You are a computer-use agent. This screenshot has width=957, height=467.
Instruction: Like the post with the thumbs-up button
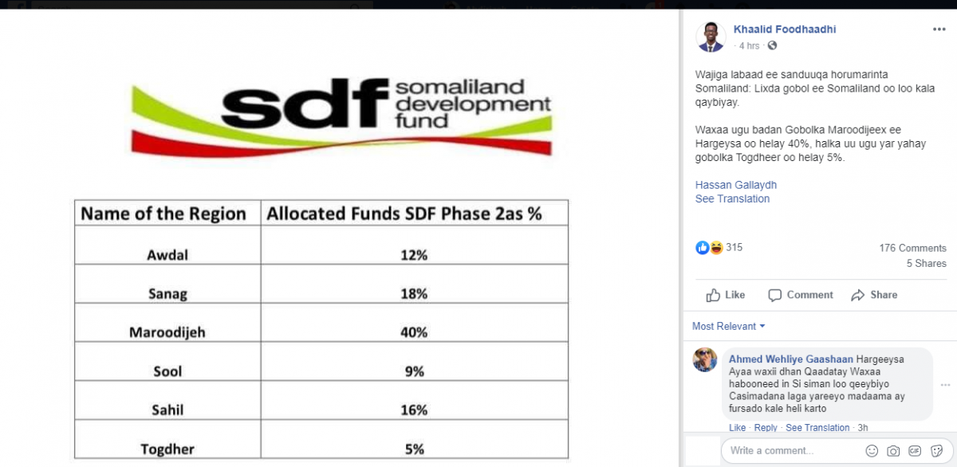(x=726, y=295)
